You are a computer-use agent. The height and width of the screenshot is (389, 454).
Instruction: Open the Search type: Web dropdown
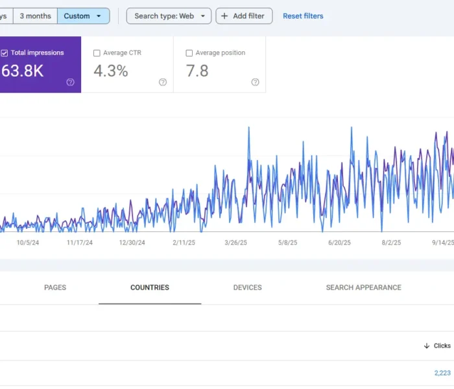[x=169, y=16]
